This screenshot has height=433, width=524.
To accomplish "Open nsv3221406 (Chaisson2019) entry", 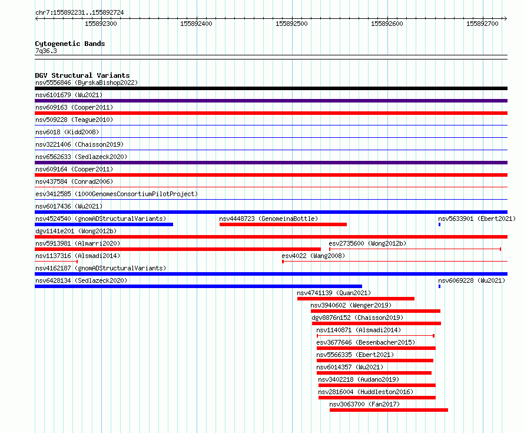I will [79, 144].
